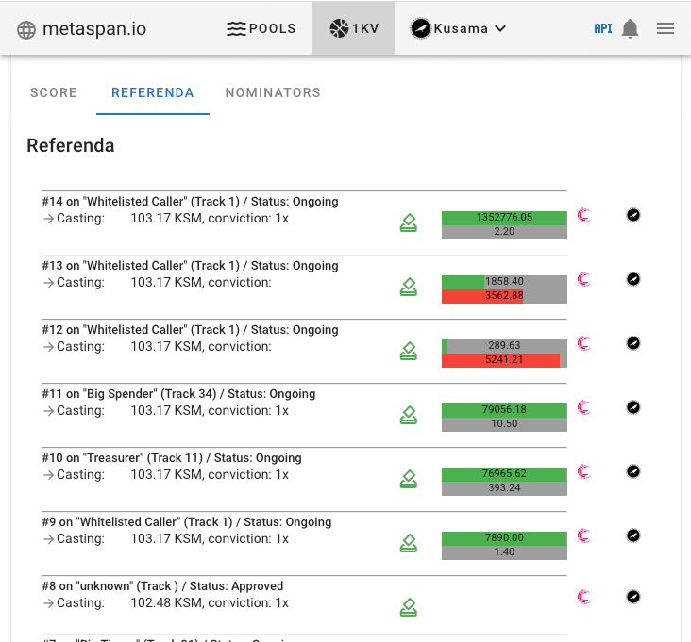The width and height of the screenshot is (691, 642).
Task: Open the pink link icon for referendum #10
Action: coord(584,471)
